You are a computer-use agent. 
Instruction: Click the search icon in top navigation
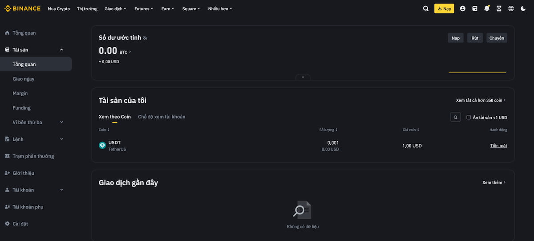coord(426,8)
